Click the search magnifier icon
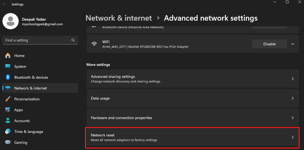304x150 pixels. click(73, 40)
